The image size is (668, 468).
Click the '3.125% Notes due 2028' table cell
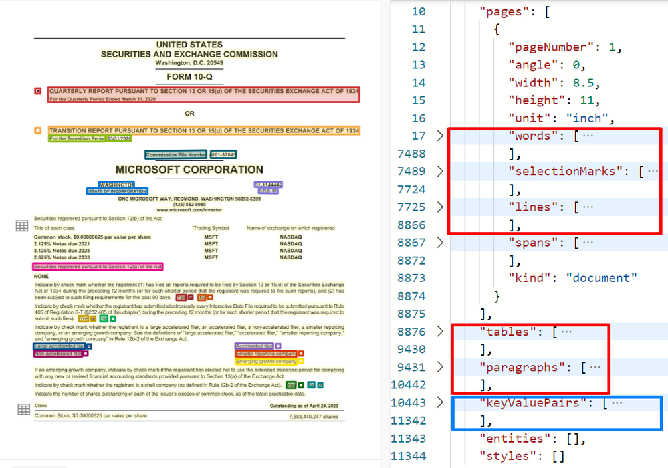point(62,251)
